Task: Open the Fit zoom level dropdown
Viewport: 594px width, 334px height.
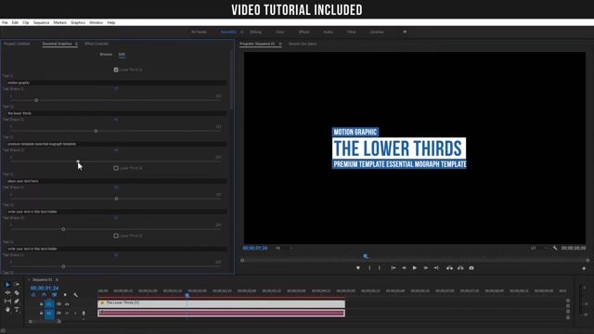Action: point(284,248)
